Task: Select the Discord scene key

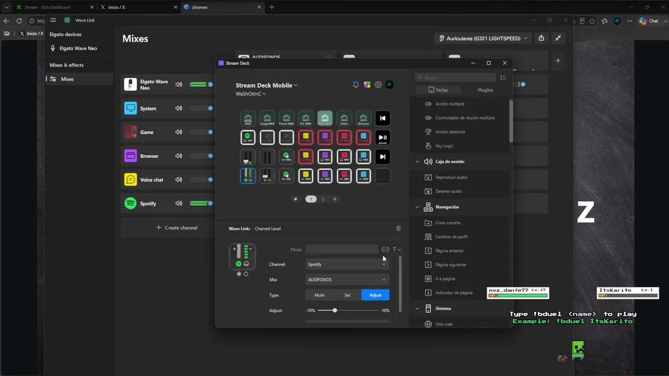Action: 363,118
